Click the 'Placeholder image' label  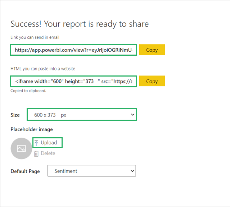[32, 129]
